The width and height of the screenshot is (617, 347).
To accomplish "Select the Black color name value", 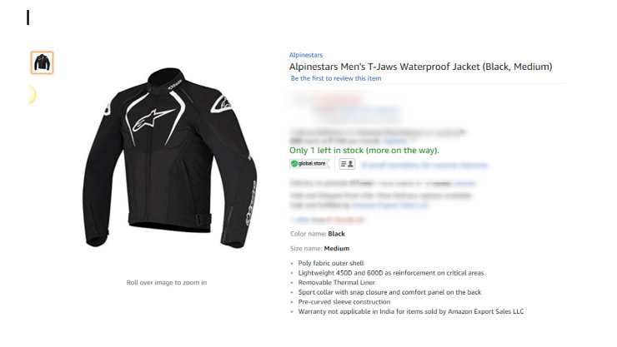I will [337, 234].
